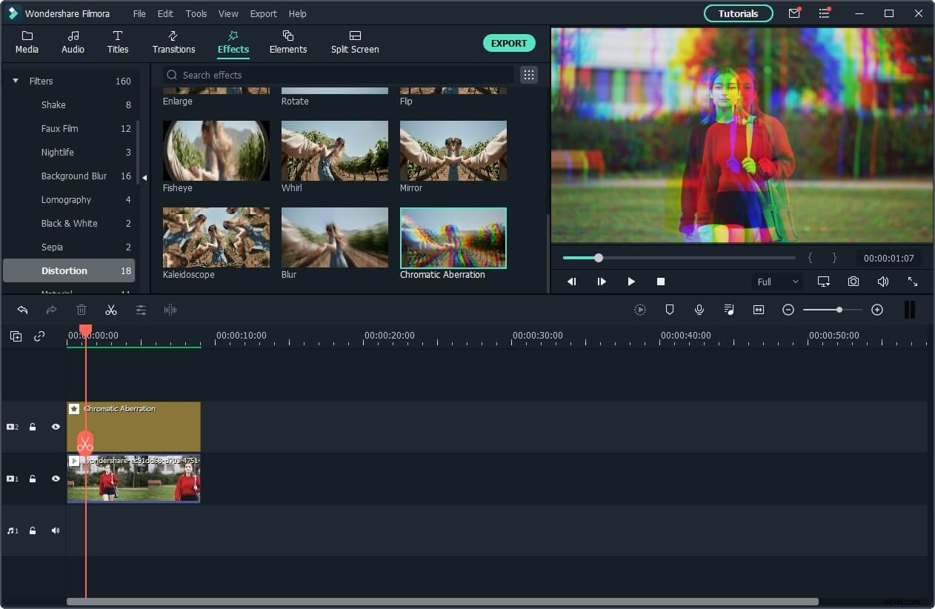
Task: Open the Delete (trash) icon on toolbar
Action: [81, 310]
